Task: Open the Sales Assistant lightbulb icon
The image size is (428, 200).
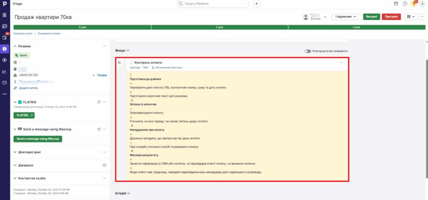Action: [414, 4]
